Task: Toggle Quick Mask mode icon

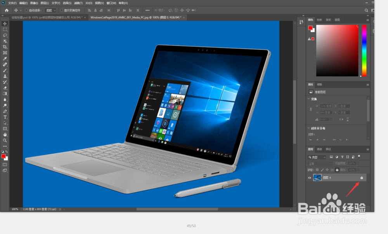Action: pos(5,165)
